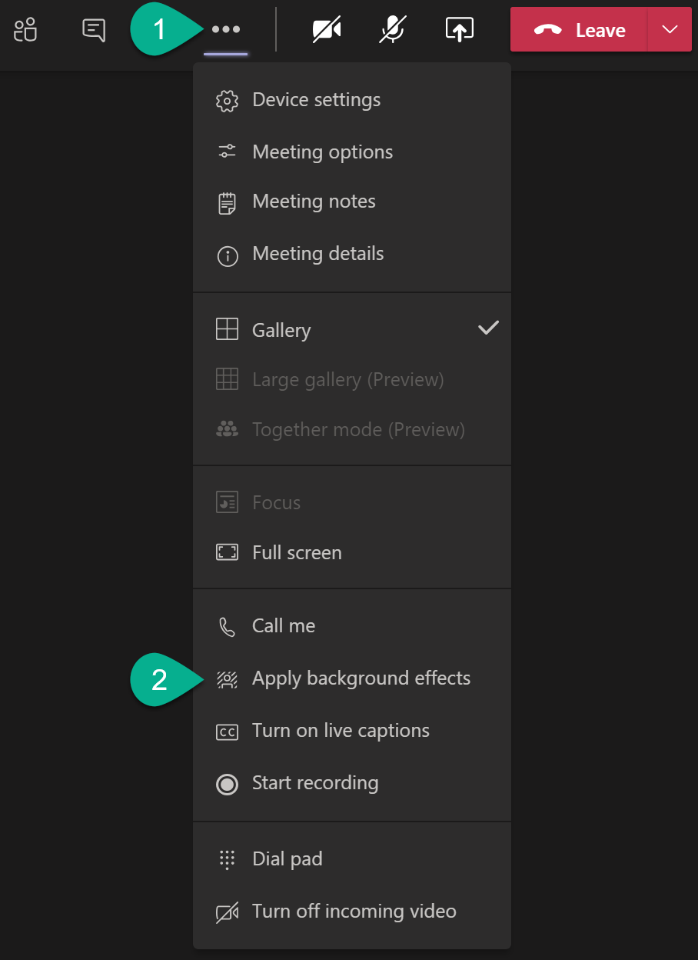Switch to Full screen view
The image size is (698, 960).
point(296,552)
